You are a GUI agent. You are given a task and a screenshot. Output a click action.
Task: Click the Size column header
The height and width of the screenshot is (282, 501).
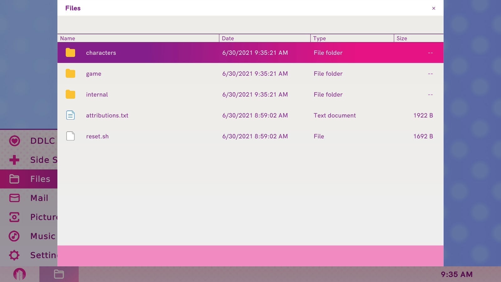[402, 38]
